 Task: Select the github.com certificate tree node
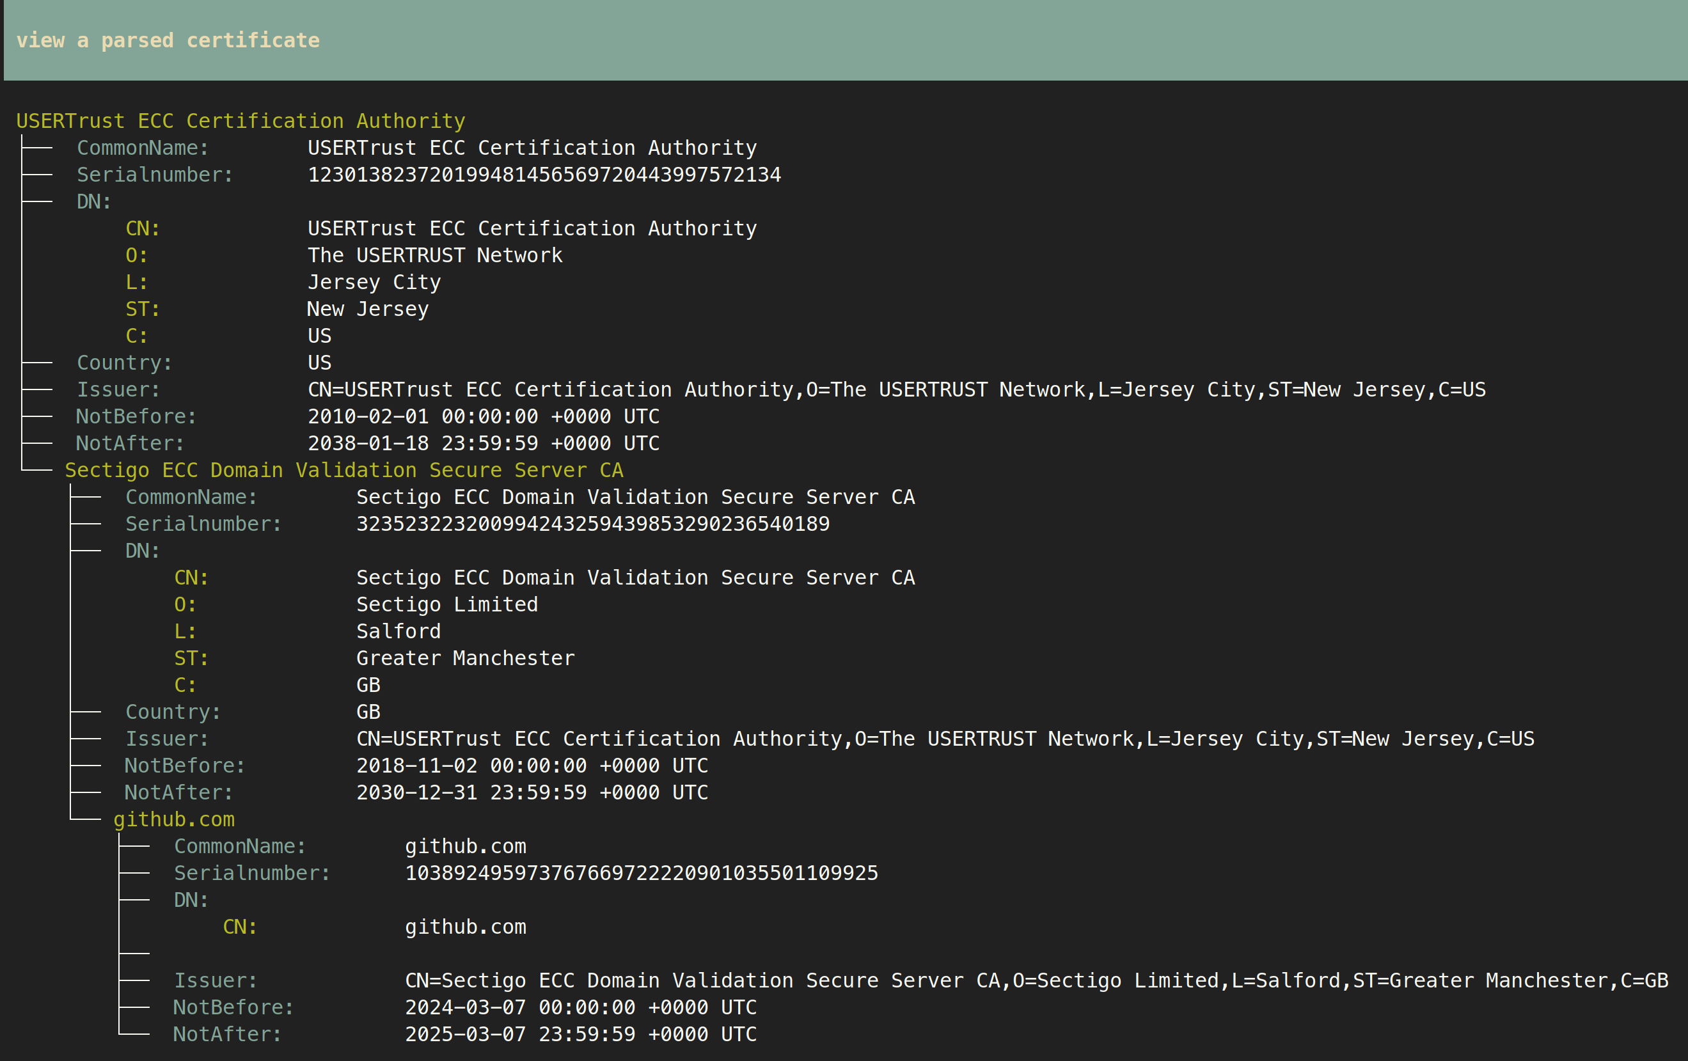174,819
